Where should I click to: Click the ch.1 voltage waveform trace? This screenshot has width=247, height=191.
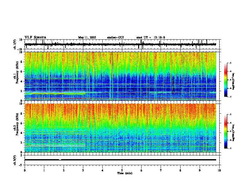(120, 44)
